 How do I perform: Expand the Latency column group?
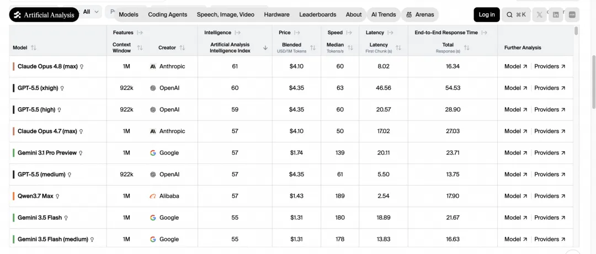tap(390, 33)
